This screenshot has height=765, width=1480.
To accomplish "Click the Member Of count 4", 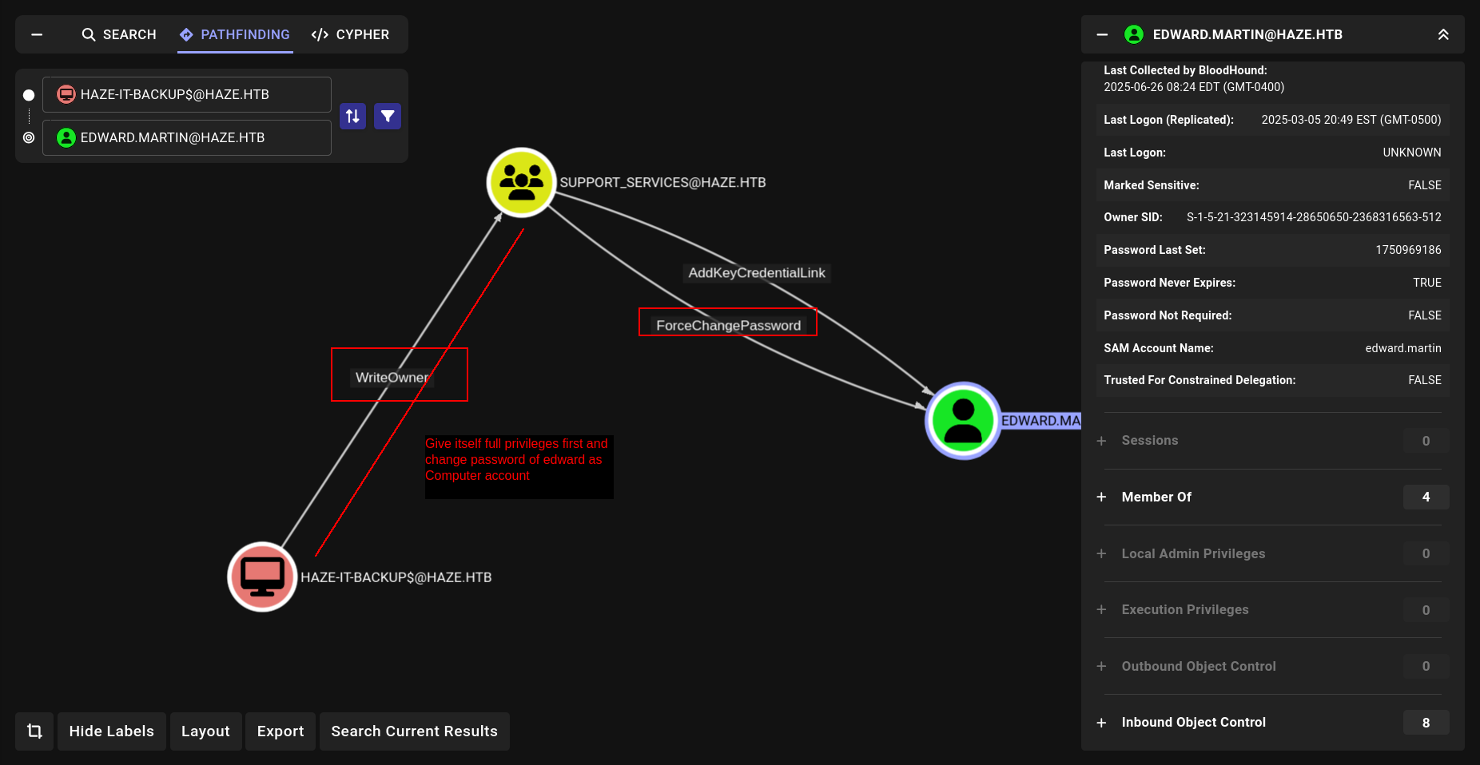I will pyautogui.click(x=1426, y=497).
